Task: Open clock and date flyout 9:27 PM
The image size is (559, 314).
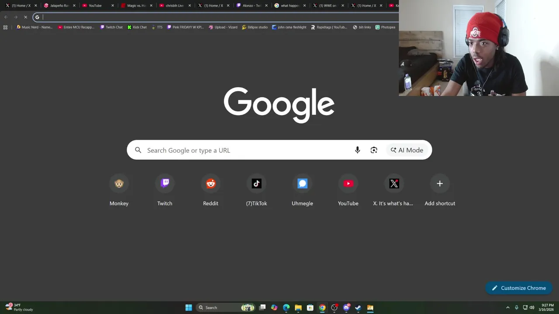Action: point(547,307)
